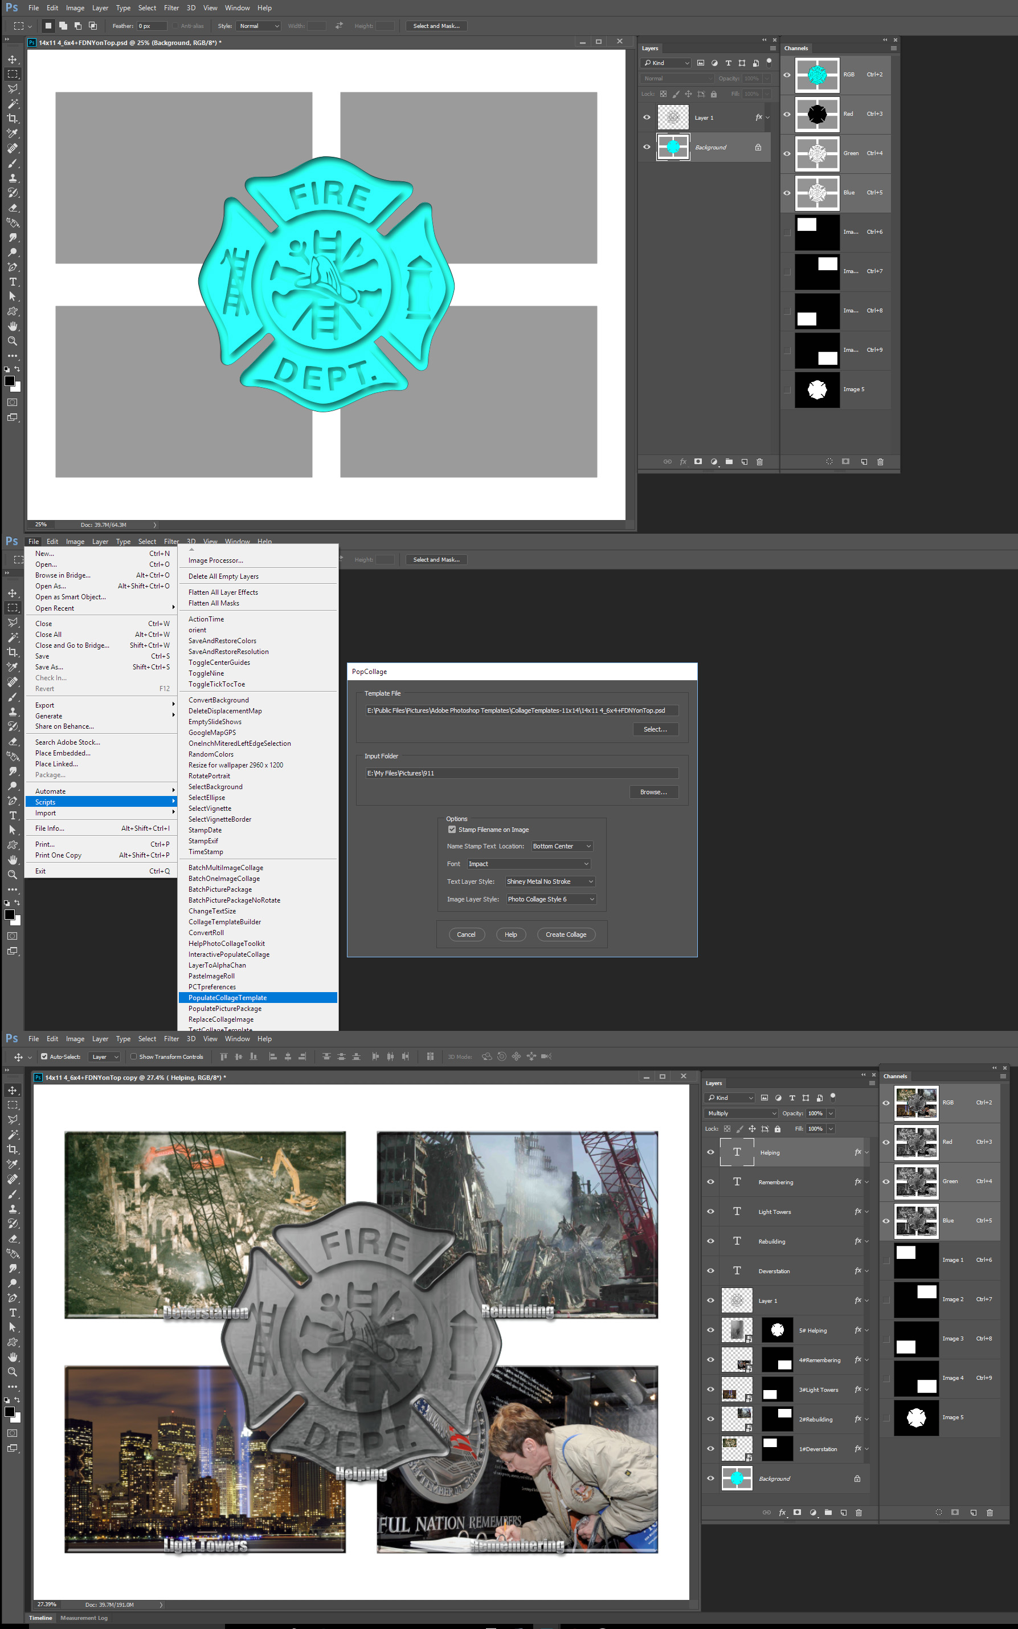Select the Eraser tool in the top window
This screenshot has height=1629, width=1018.
pos(12,208)
